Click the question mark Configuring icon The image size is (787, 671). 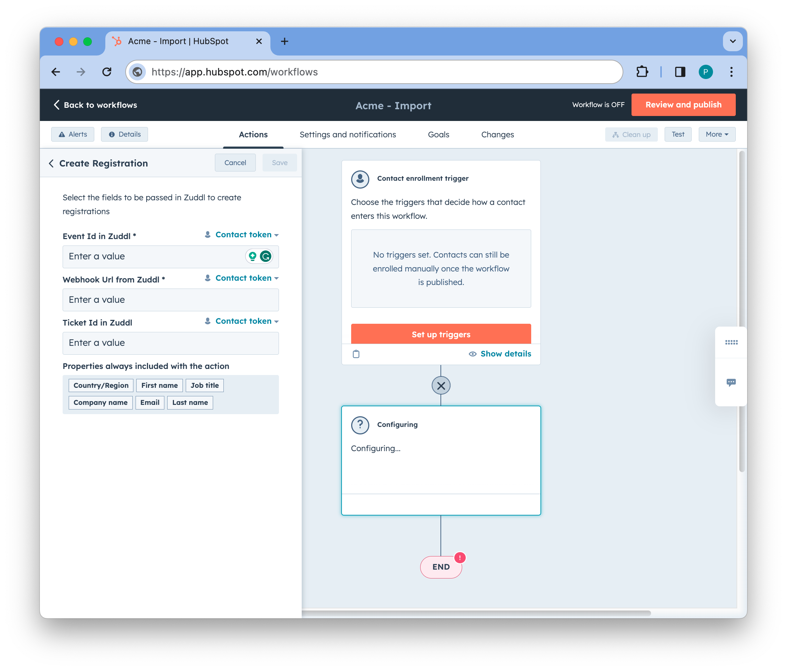tap(360, 424)
